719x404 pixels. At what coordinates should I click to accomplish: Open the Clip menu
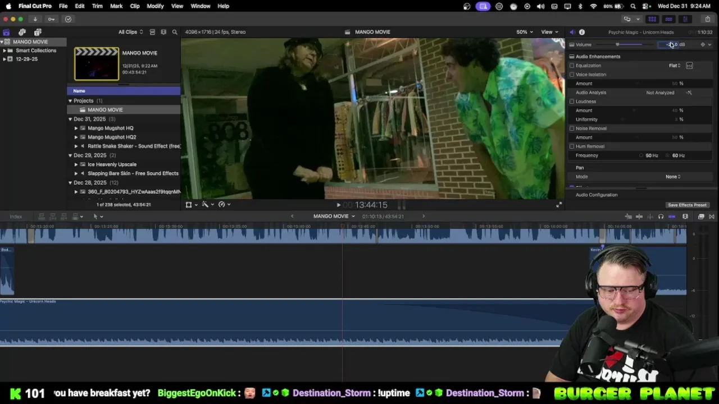coord(135,6)
